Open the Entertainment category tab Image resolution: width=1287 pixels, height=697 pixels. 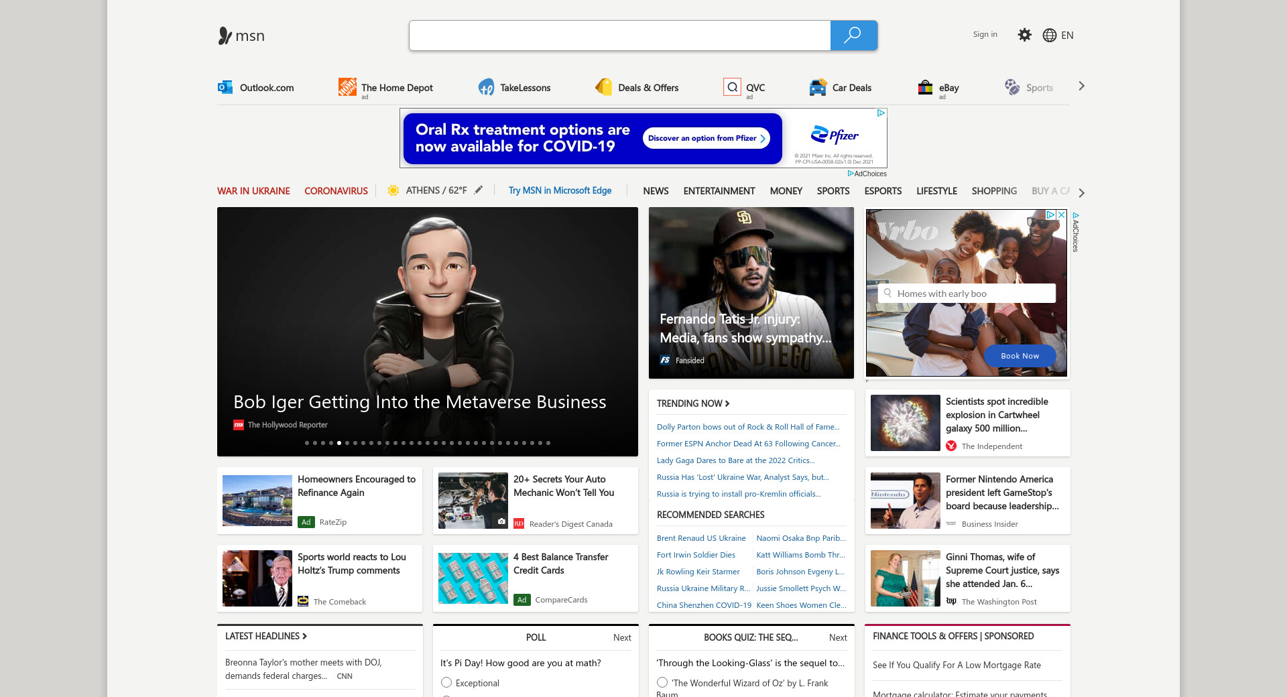(719, 191)
